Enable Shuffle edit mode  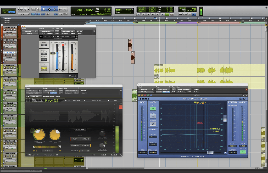[5, 10]
